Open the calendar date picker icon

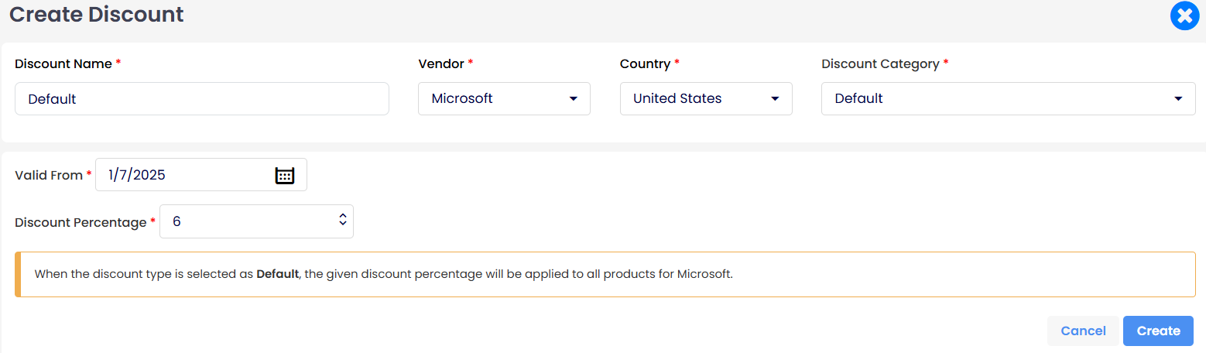point(285,175)
